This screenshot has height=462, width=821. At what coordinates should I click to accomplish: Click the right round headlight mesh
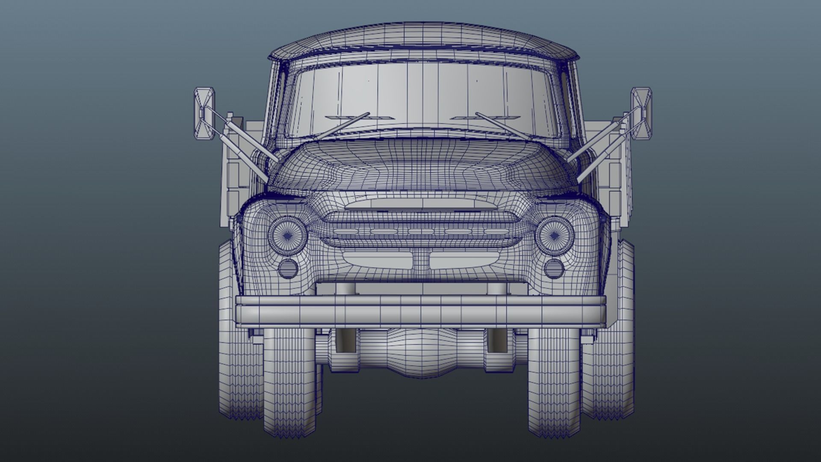click(x=555, y=236)
